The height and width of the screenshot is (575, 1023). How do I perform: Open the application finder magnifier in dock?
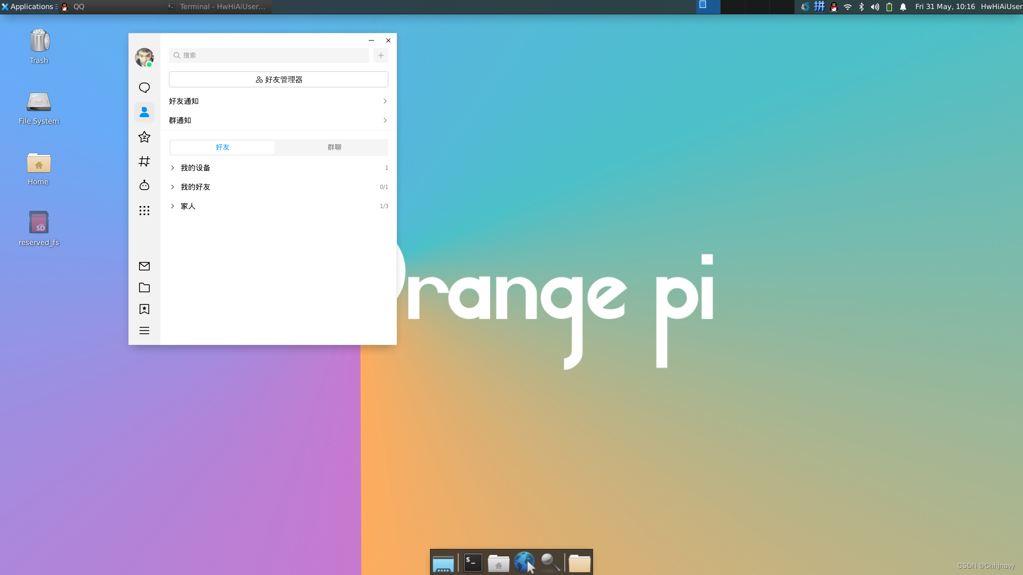[550, 563]
